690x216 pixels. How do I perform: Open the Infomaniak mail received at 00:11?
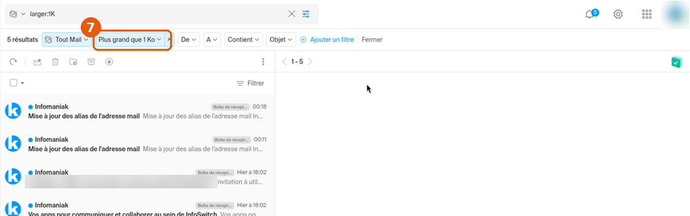[x=138, y=144]
